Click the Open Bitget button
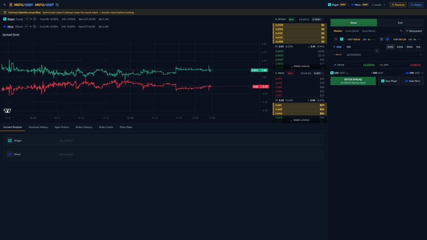The image size is (427, 240). 389,81
